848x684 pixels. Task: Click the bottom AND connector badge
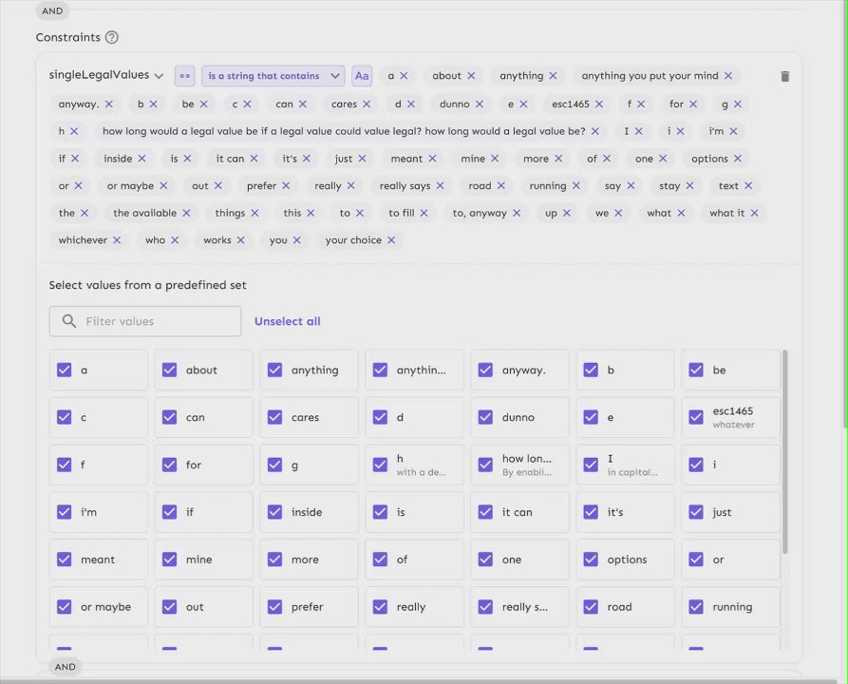point(65,667)
